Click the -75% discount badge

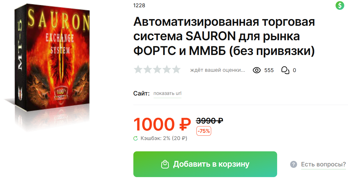pyautogui.click(x=204, y=131)
